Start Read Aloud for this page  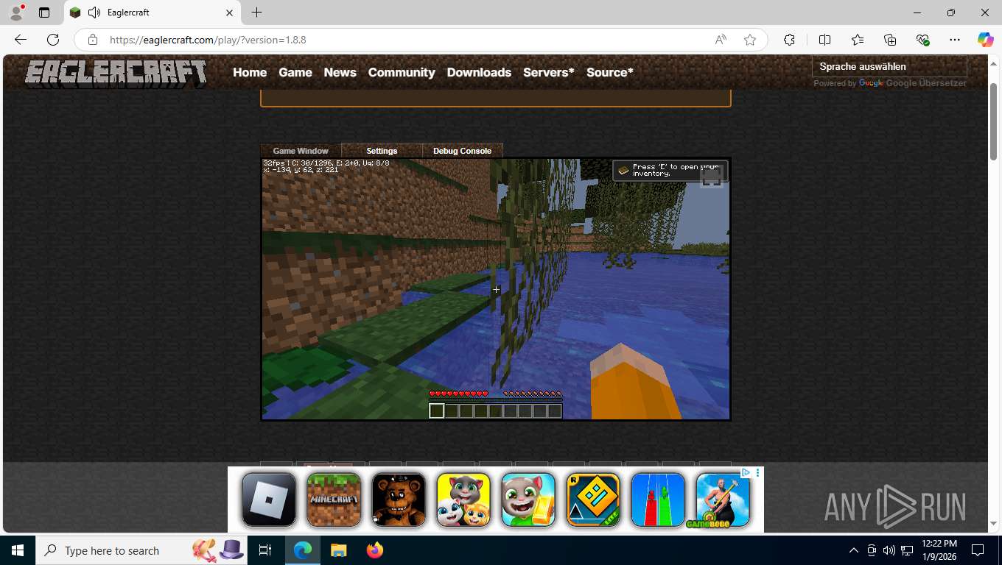click(x=721, y=40)
